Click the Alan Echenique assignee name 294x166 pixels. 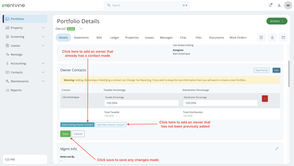[181, 54]
